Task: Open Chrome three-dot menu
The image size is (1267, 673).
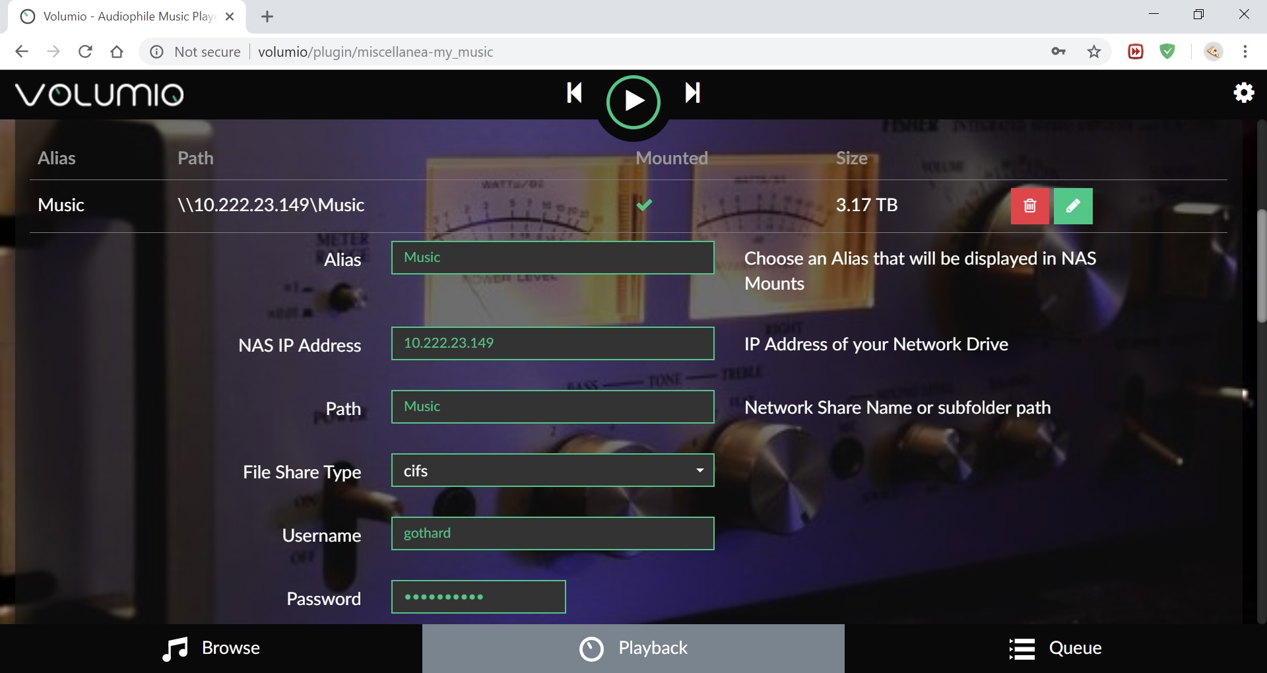Action: coord(1245,51)
